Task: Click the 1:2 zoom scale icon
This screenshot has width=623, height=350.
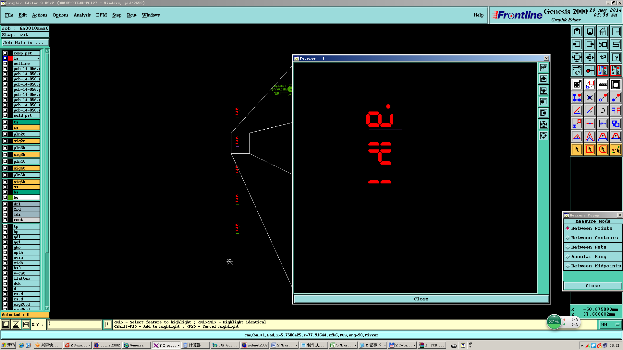Action: click(x=603, y=57)
